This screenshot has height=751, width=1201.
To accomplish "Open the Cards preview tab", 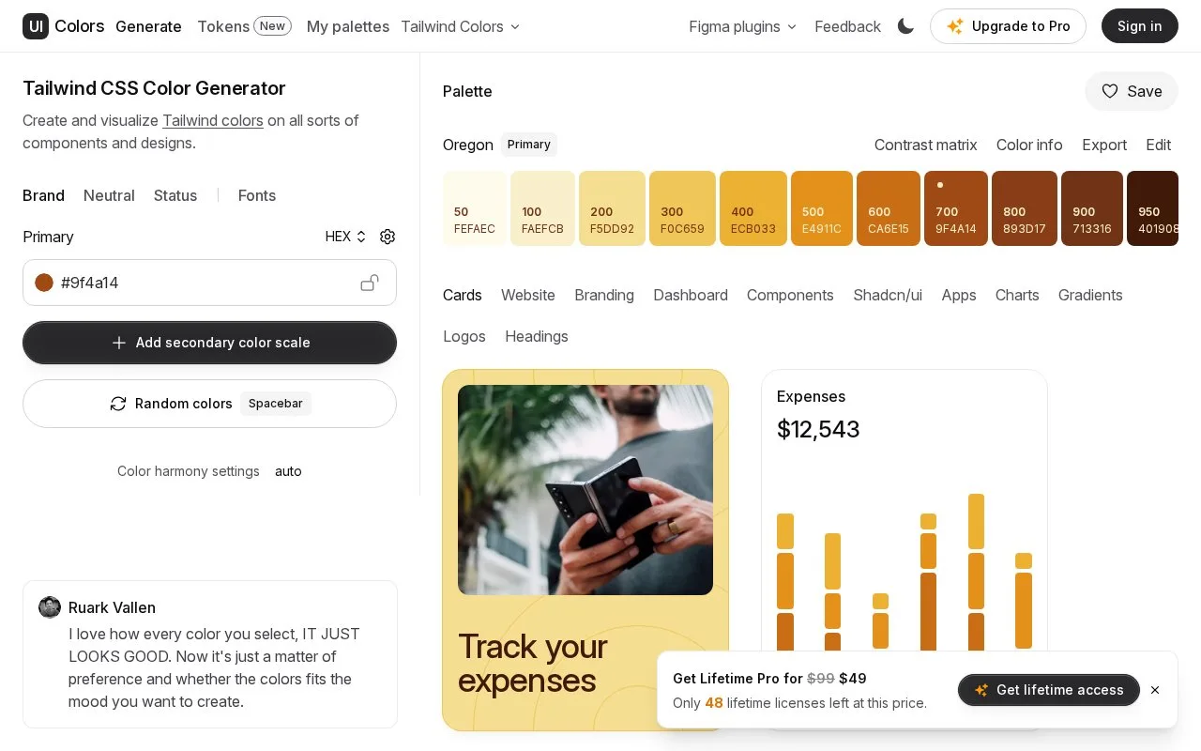I will 463,295.
